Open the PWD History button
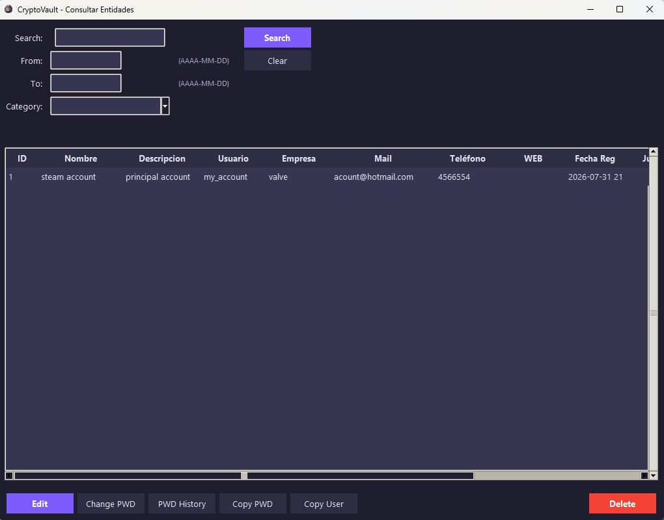 (182, 504)
